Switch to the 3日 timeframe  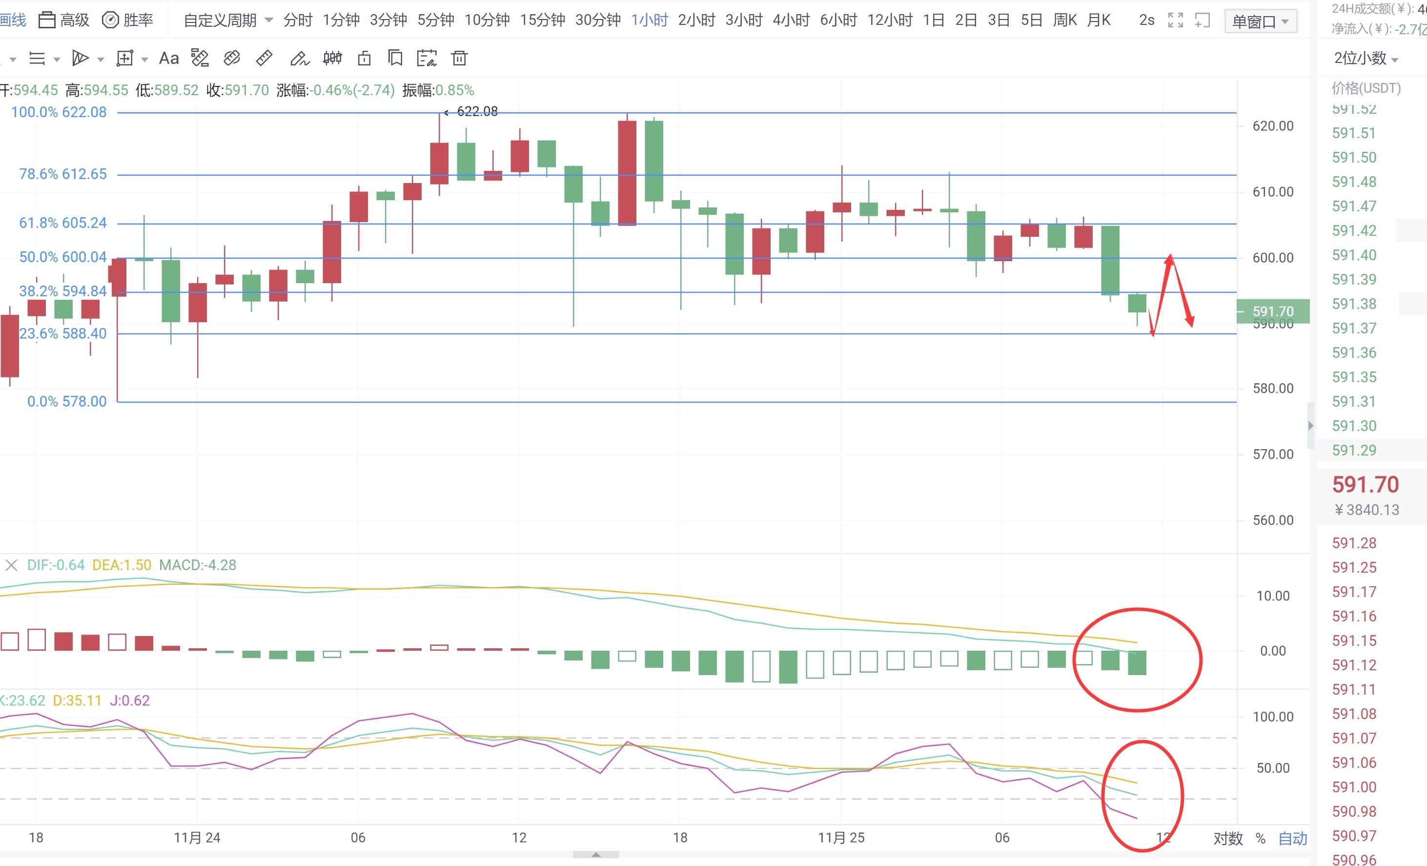pyautogui.click(x=999, y=21)
